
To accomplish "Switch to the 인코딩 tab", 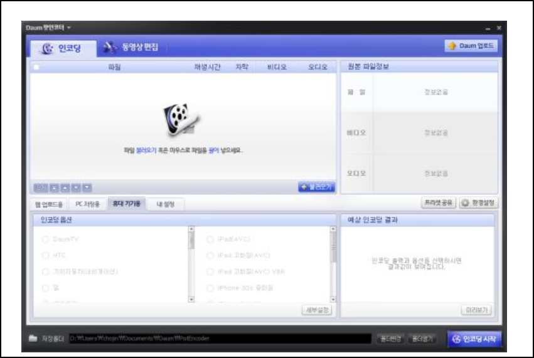I will (63, 48).
